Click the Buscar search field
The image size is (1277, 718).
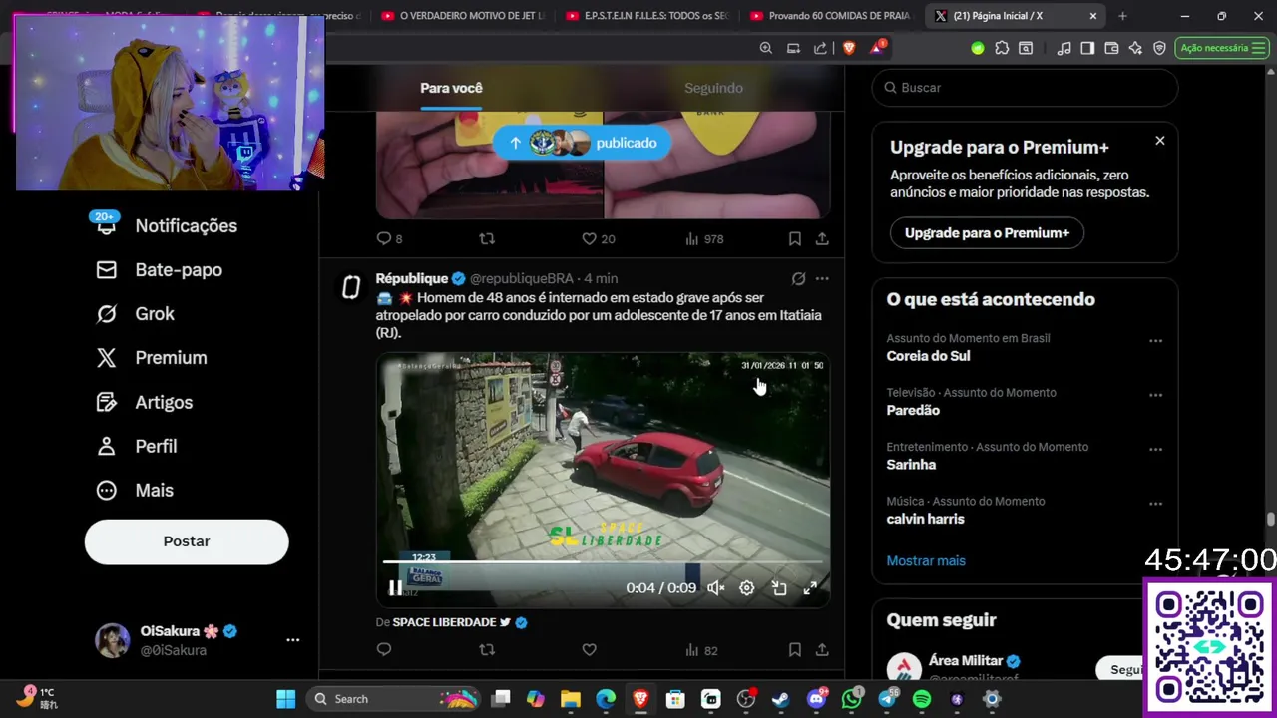[x=1025, y=88]
